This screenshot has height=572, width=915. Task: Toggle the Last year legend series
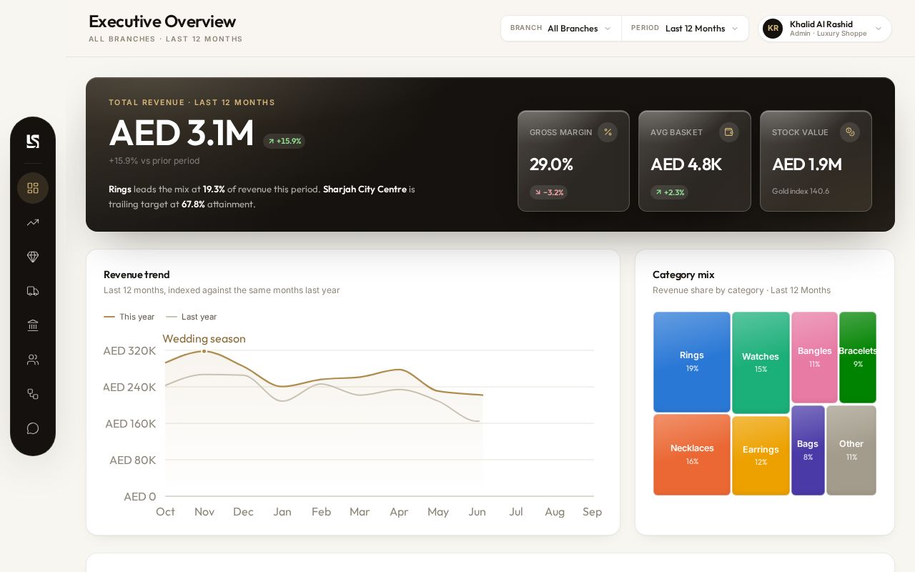tap(192, 317)
